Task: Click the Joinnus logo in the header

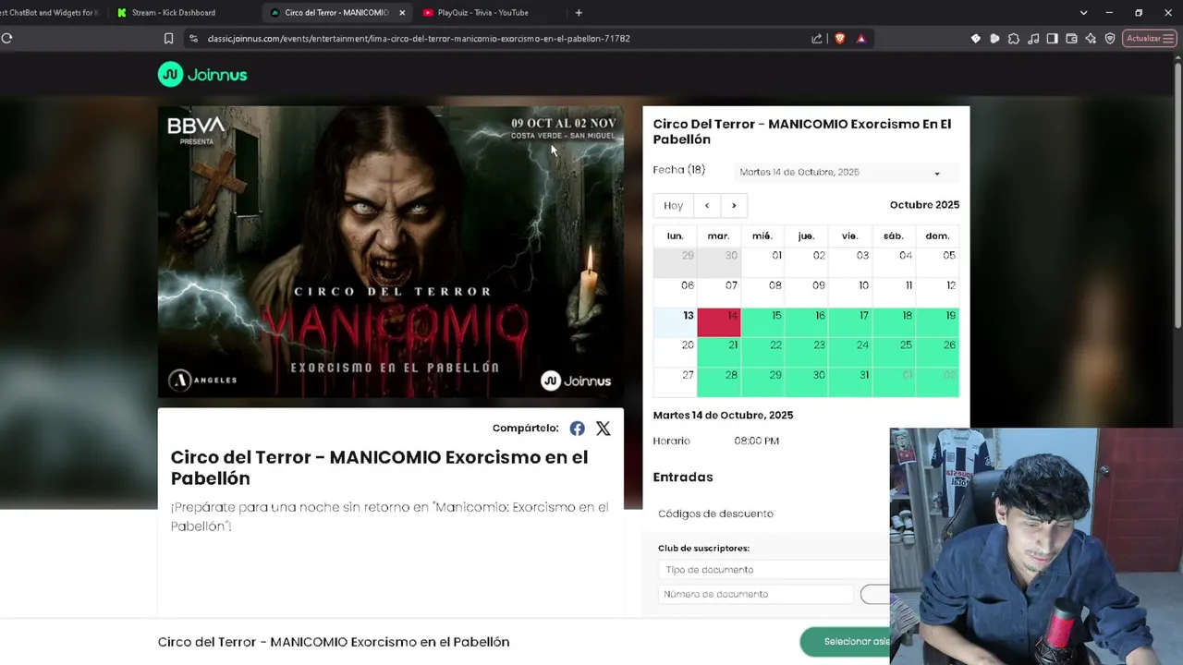Action: [x=202, y=75]
